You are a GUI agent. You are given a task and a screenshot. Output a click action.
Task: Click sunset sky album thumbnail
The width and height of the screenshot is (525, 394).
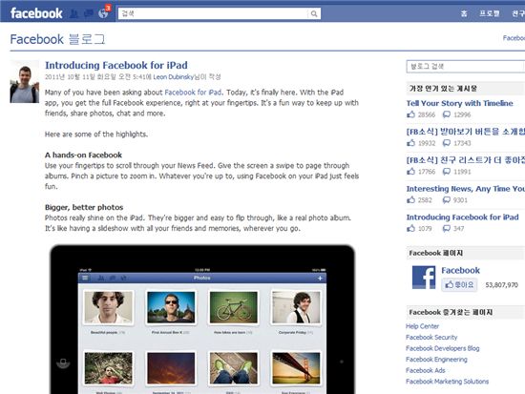click(x=171, y=368)
